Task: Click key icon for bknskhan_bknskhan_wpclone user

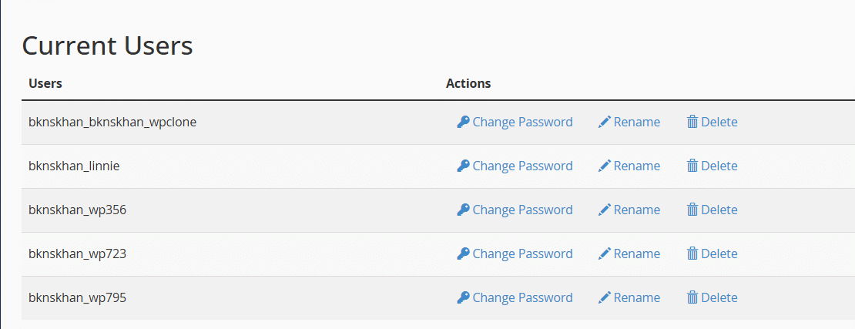Action: [463, 122]
